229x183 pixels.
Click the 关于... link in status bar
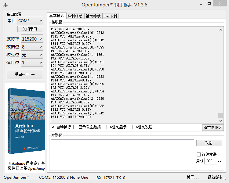point(193,178)
